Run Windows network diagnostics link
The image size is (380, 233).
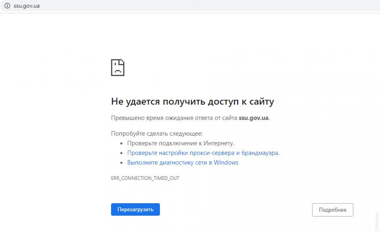point(182,162)
